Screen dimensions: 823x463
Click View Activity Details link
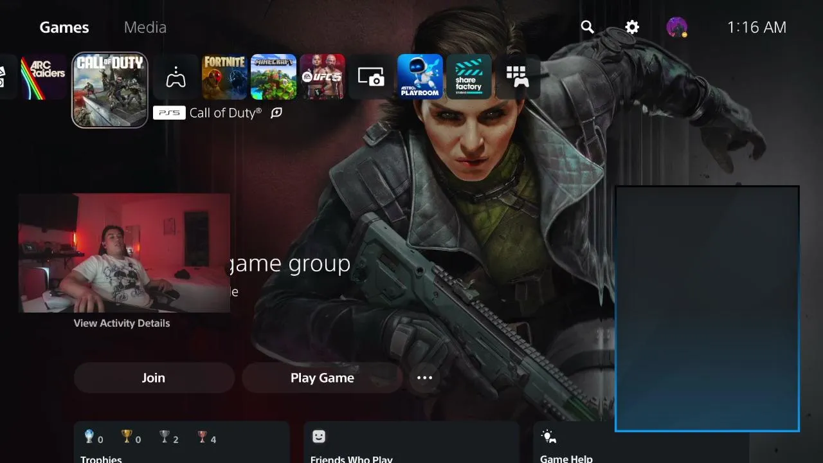[122, 323]
